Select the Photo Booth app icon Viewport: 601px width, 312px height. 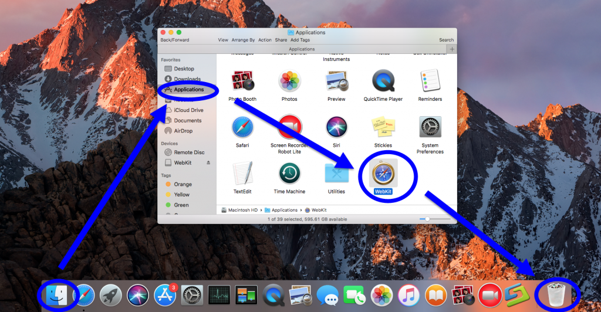click(x=242, y=82)
